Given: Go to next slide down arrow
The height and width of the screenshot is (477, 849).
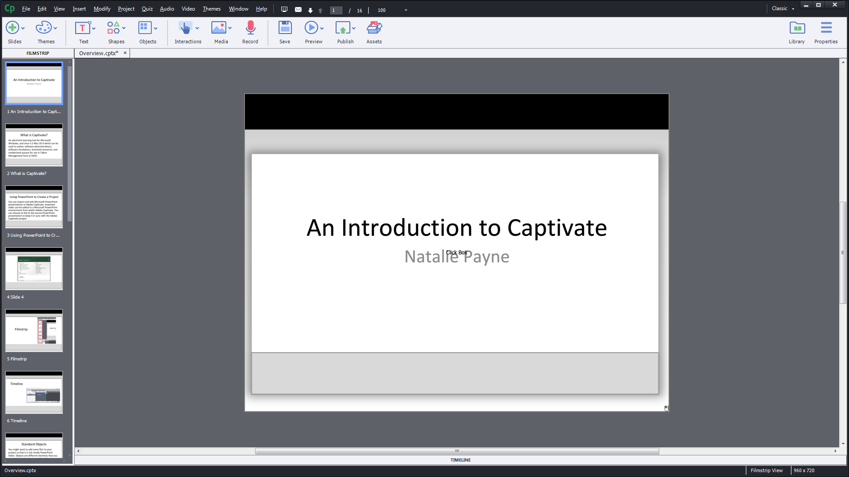Looking at the screenshot, I should (x=310, y=10).
